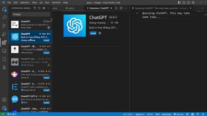Open the notifications bell in status bar
This screenshot has height=116, width=207.
[x=203, y=114]
